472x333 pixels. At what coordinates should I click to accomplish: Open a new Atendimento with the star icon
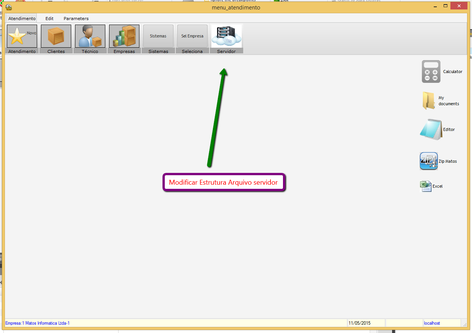click(22, 36)
